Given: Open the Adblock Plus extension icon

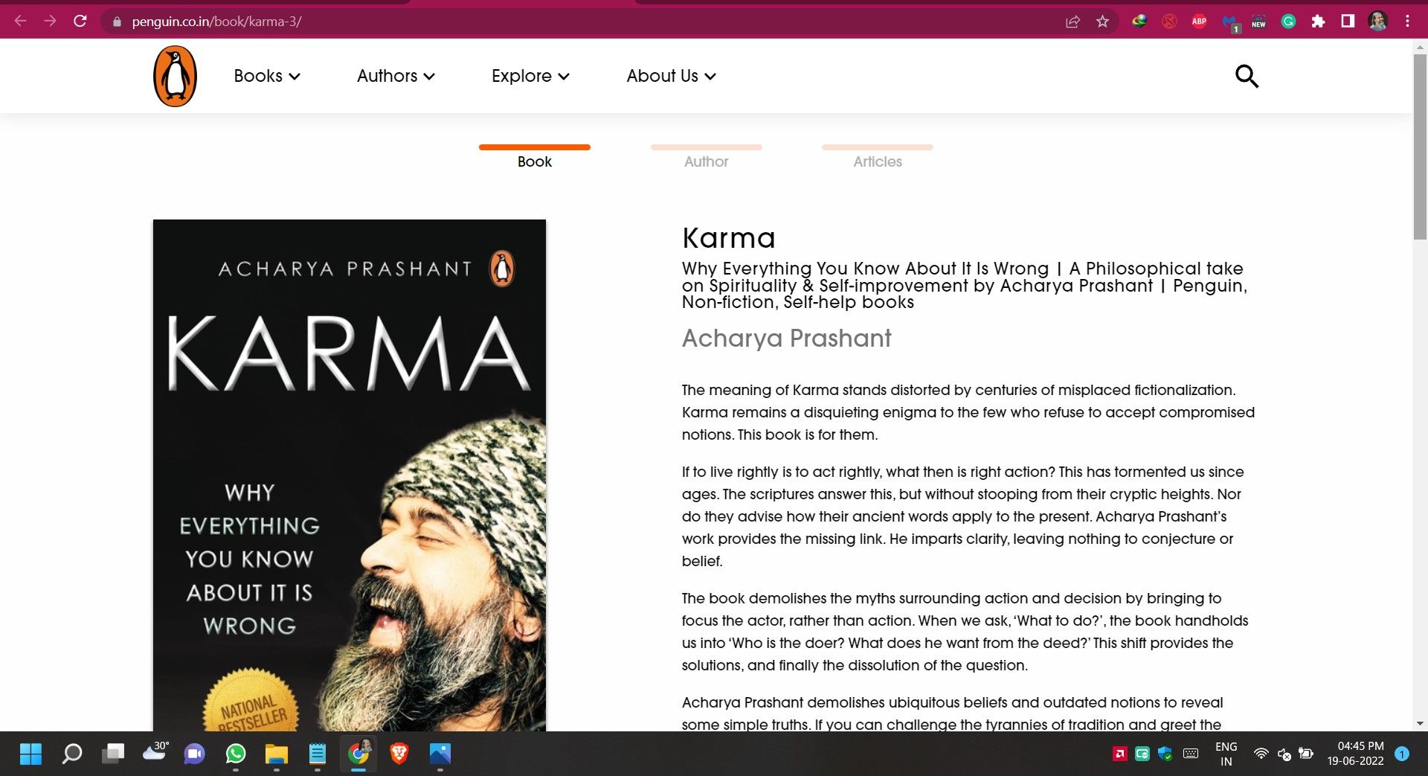Looking at the screenshot, I should 1199,22.
